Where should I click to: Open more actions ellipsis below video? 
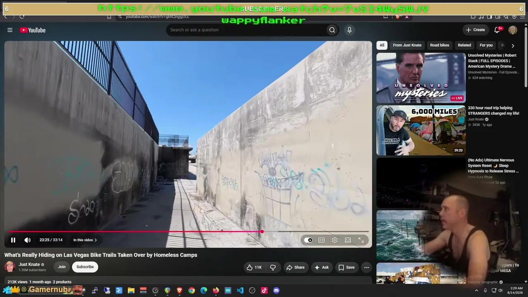pos(366,267)
